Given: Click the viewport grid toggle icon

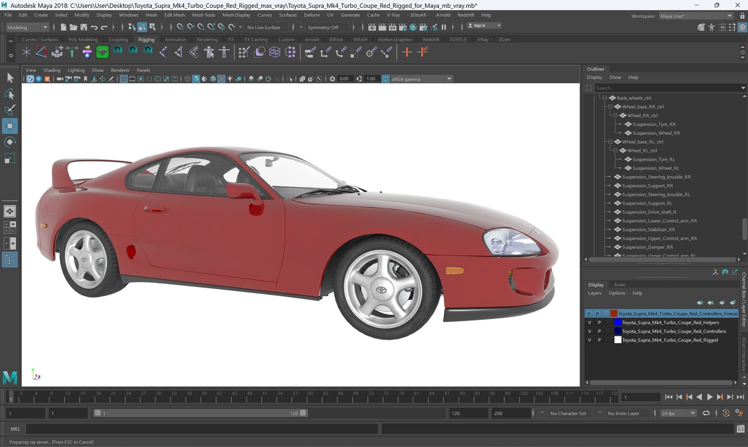Looking at the screenshot, I should pos(123,79).
